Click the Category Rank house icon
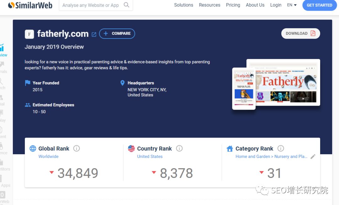 click(229, 149)
